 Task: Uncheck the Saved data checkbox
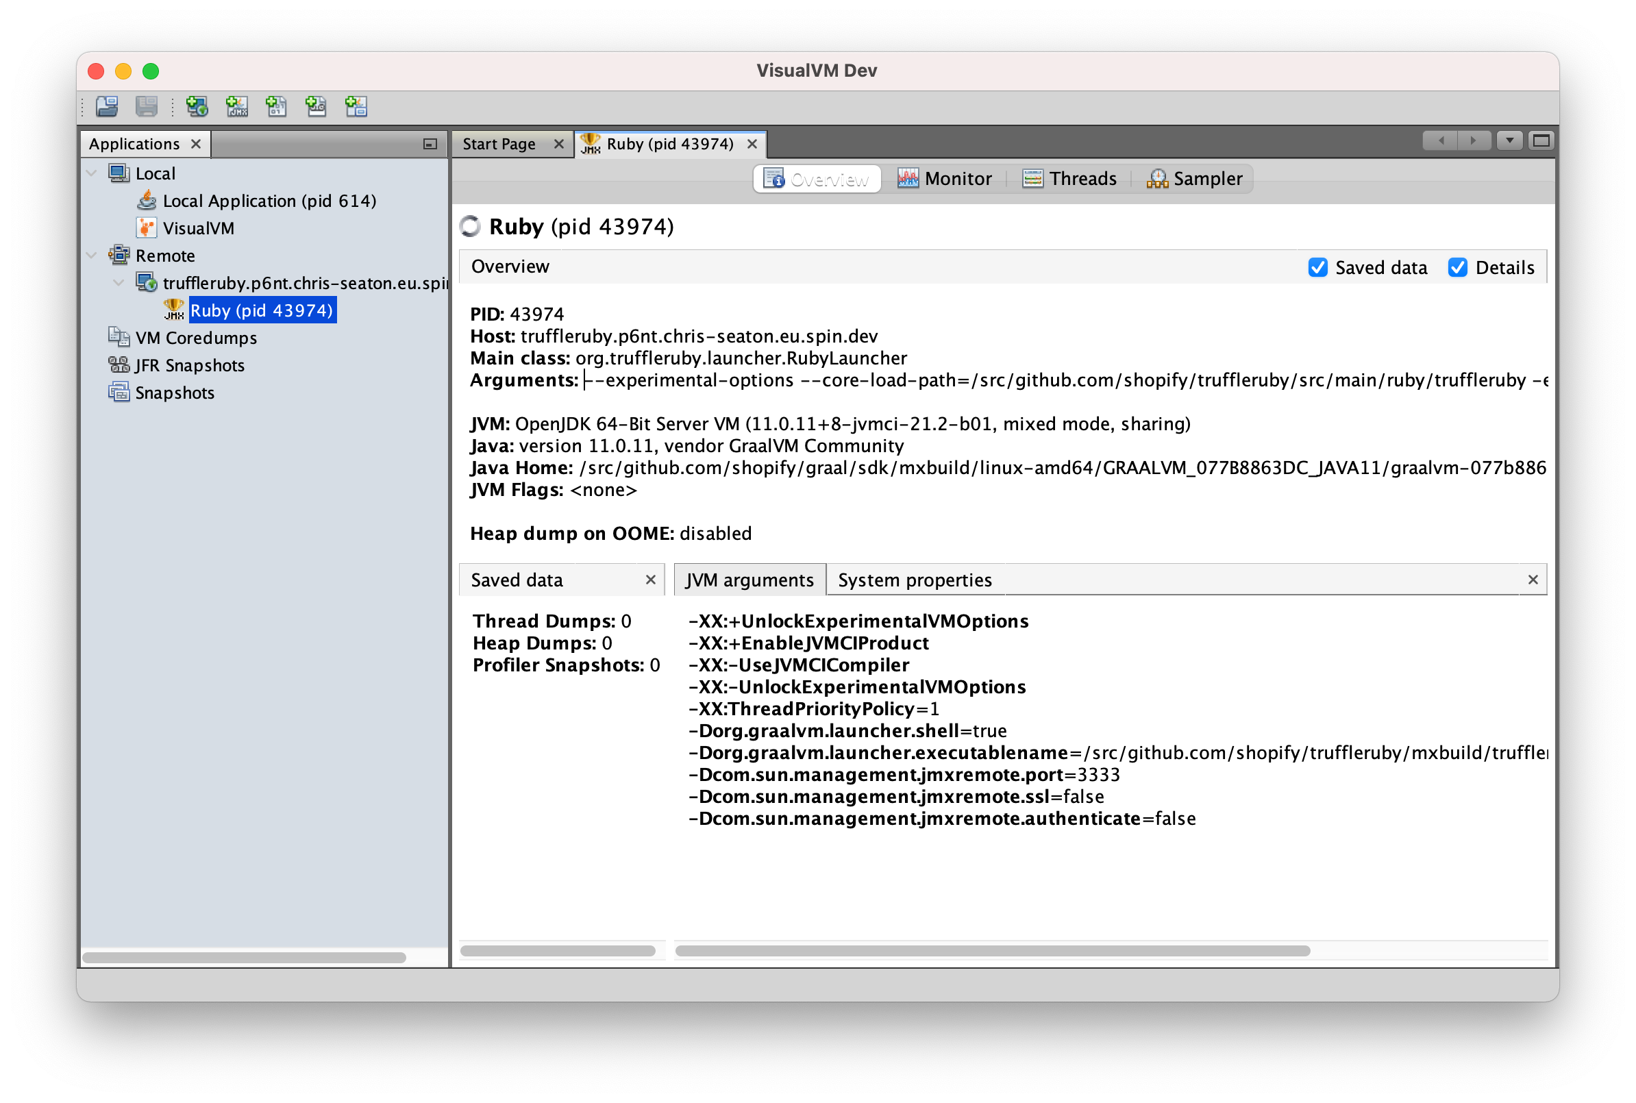tap(1318, 267)
